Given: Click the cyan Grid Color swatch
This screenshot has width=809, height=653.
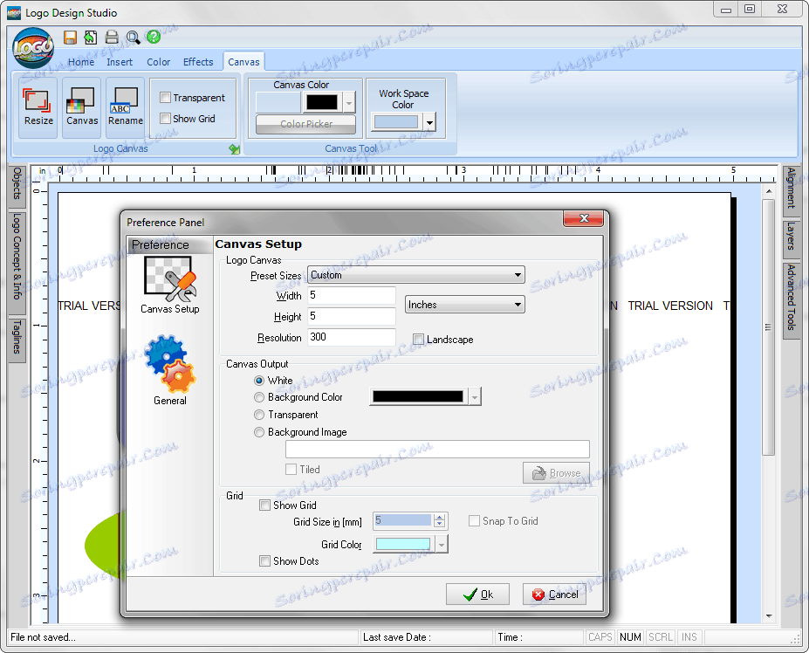Looking at the screenshot, I should [x=403, y=544].
